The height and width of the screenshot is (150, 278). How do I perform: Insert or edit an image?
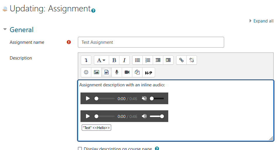pos(96,72)
